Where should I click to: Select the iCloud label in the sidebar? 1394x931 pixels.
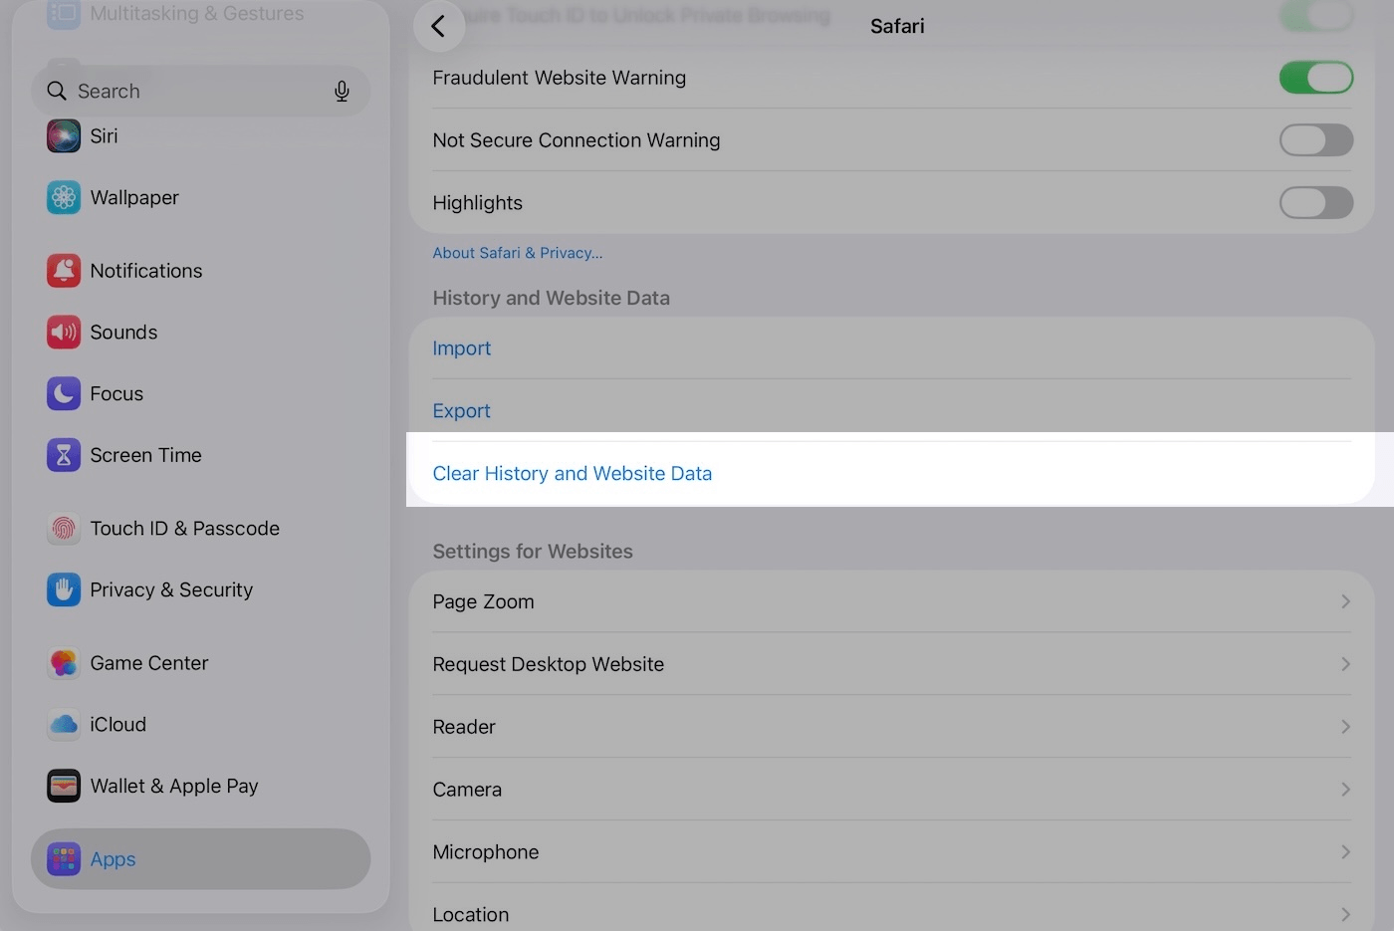coord(118,725)
